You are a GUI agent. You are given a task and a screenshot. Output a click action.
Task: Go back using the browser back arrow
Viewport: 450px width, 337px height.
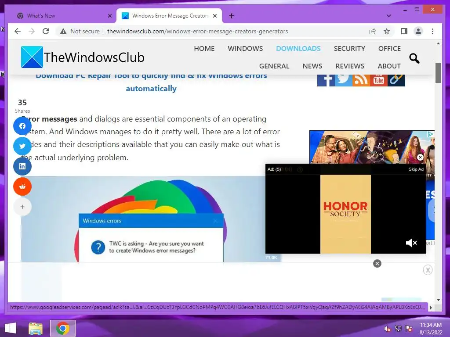[18, 31]
